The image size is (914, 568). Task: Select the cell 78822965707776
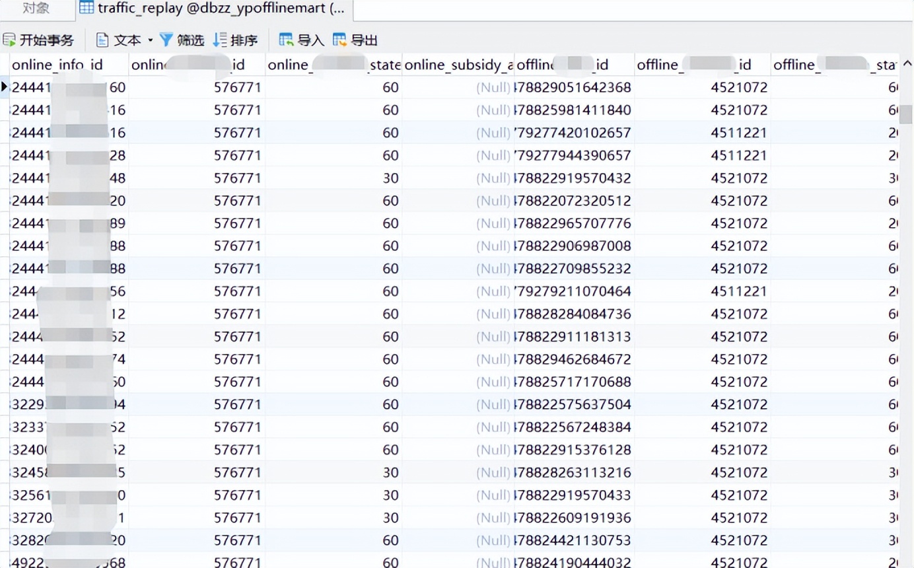[x=575, y=223]
